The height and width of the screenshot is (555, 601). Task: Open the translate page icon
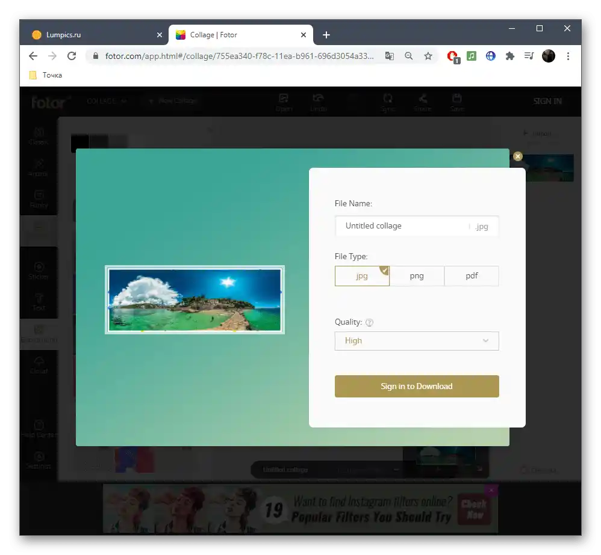tap(390, 57)
